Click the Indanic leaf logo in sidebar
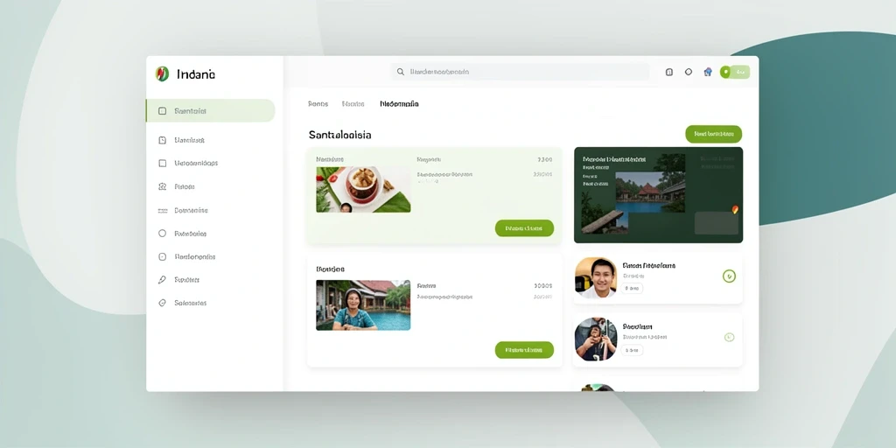Image resolution: width=896 pixels, height=448 pixels. point(162,73)
